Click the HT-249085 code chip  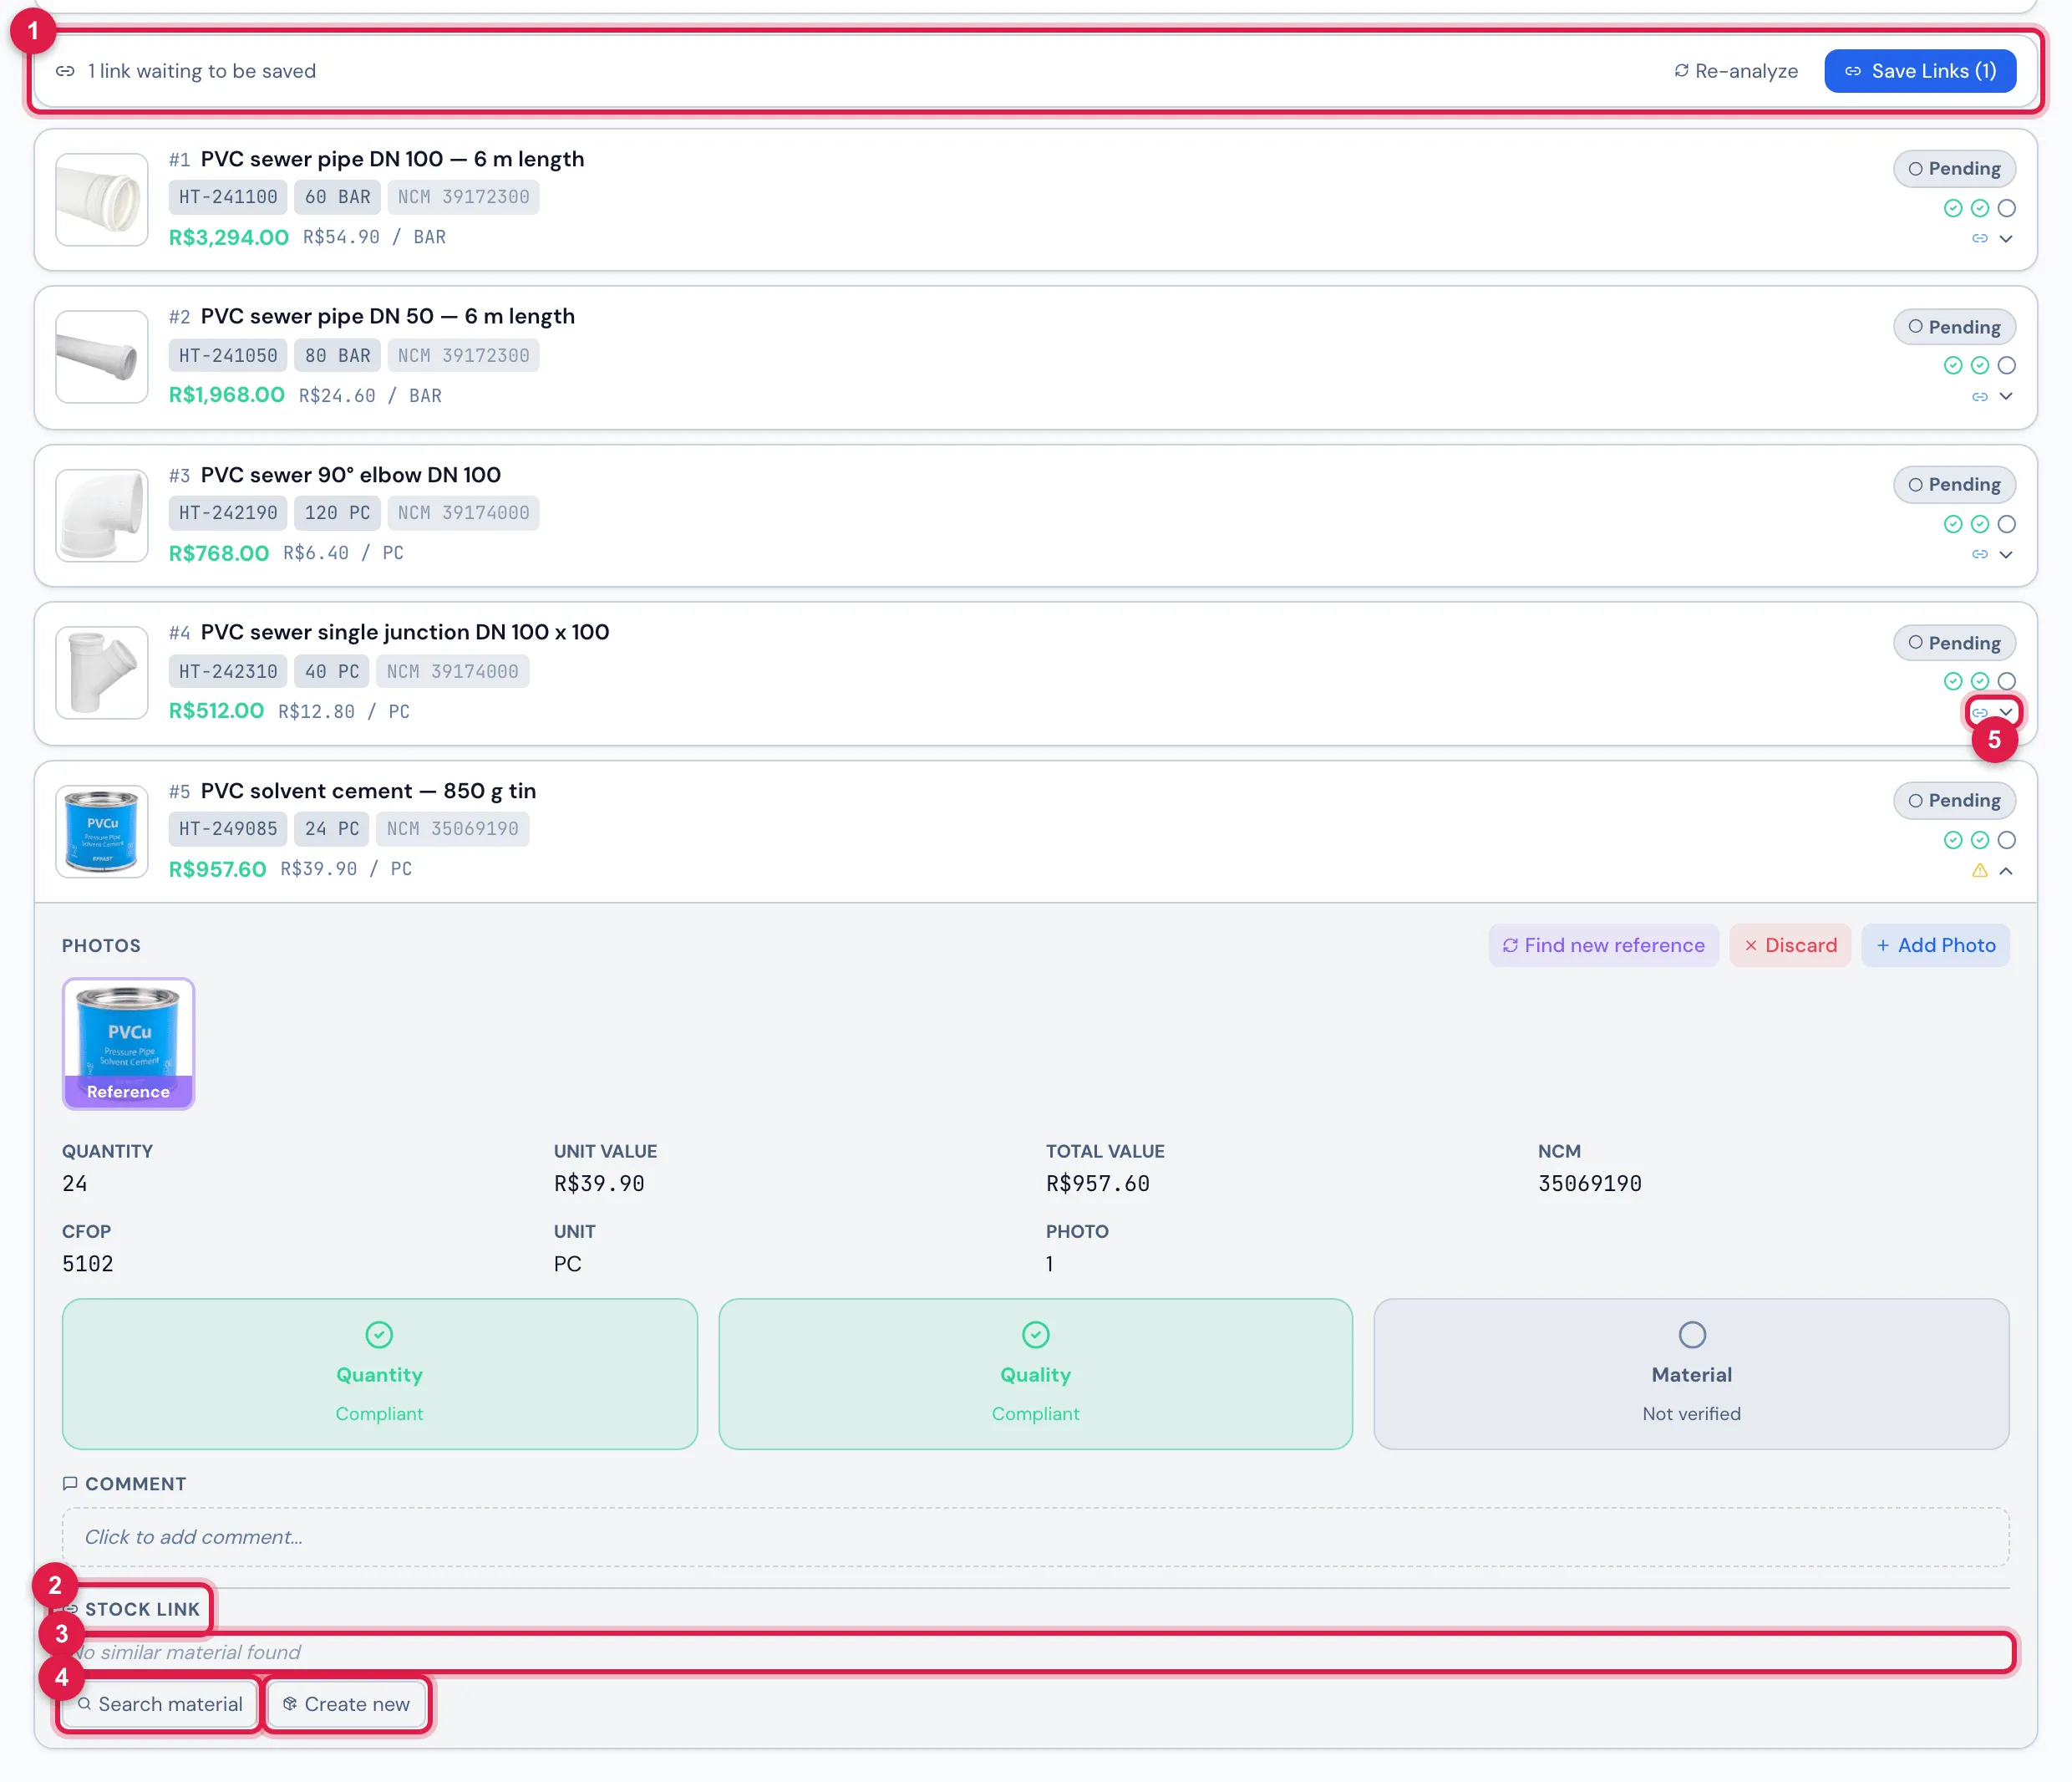click(x=228, y=828)
